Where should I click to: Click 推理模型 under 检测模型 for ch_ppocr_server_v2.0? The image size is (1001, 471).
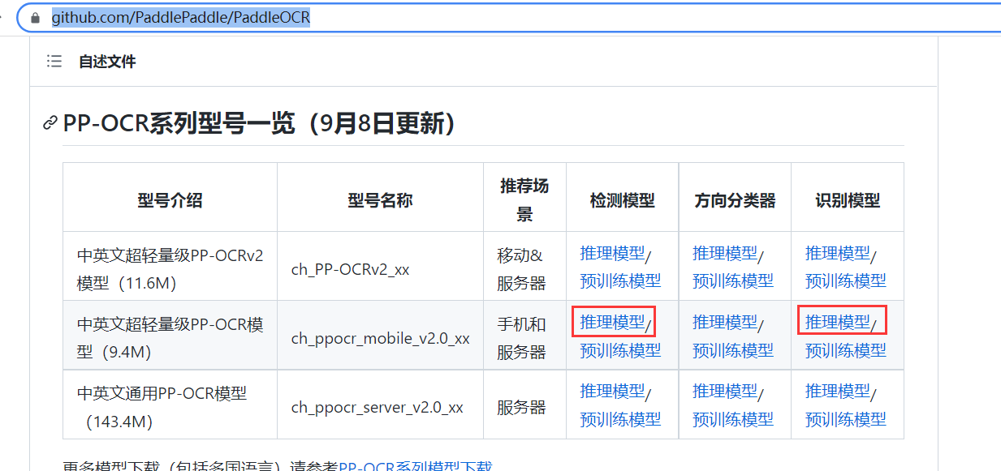click(x=611, y=390)
